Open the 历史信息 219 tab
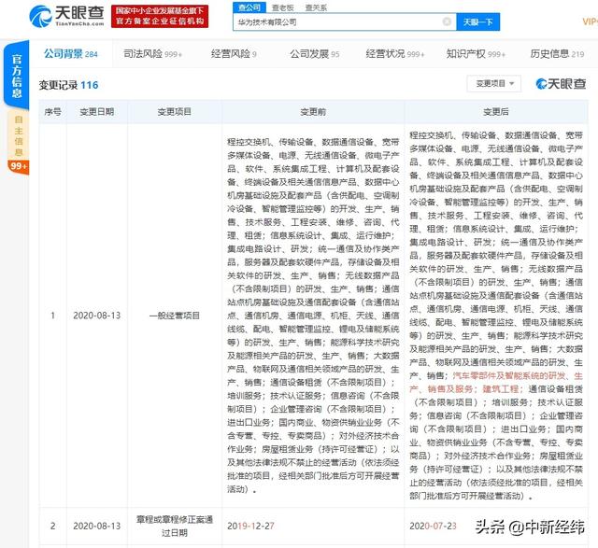 [x=557, y=54]
